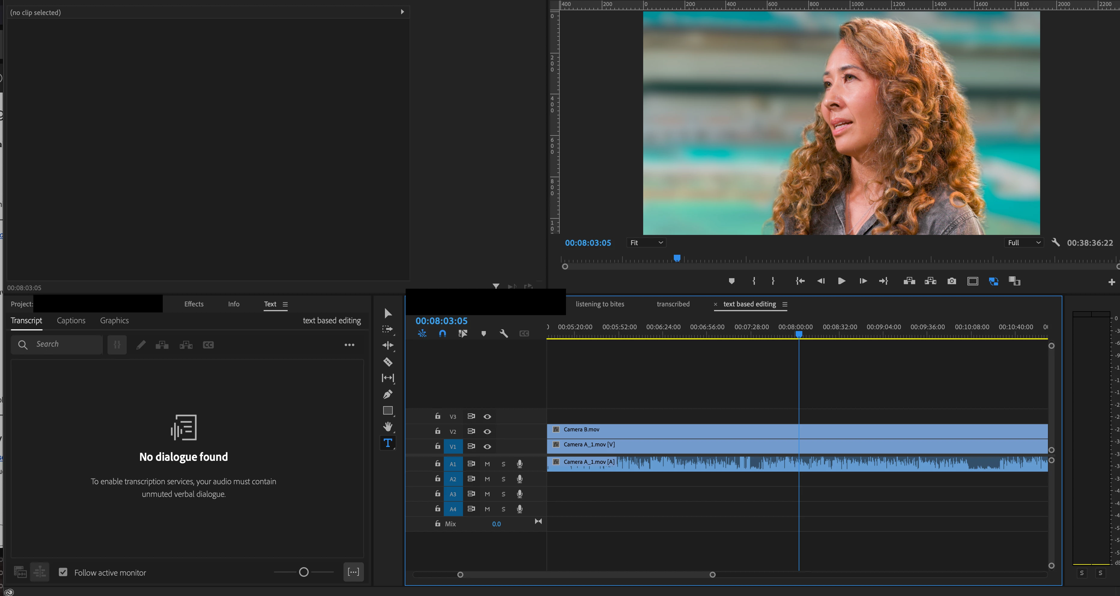Select the Pen tool
This screenshot has width=1120, height=596.
pos(387,394)
